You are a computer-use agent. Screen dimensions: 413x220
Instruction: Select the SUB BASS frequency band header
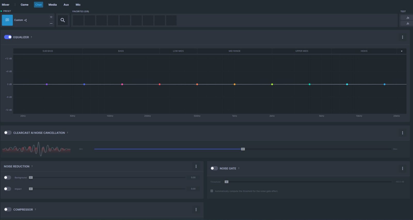48,51
